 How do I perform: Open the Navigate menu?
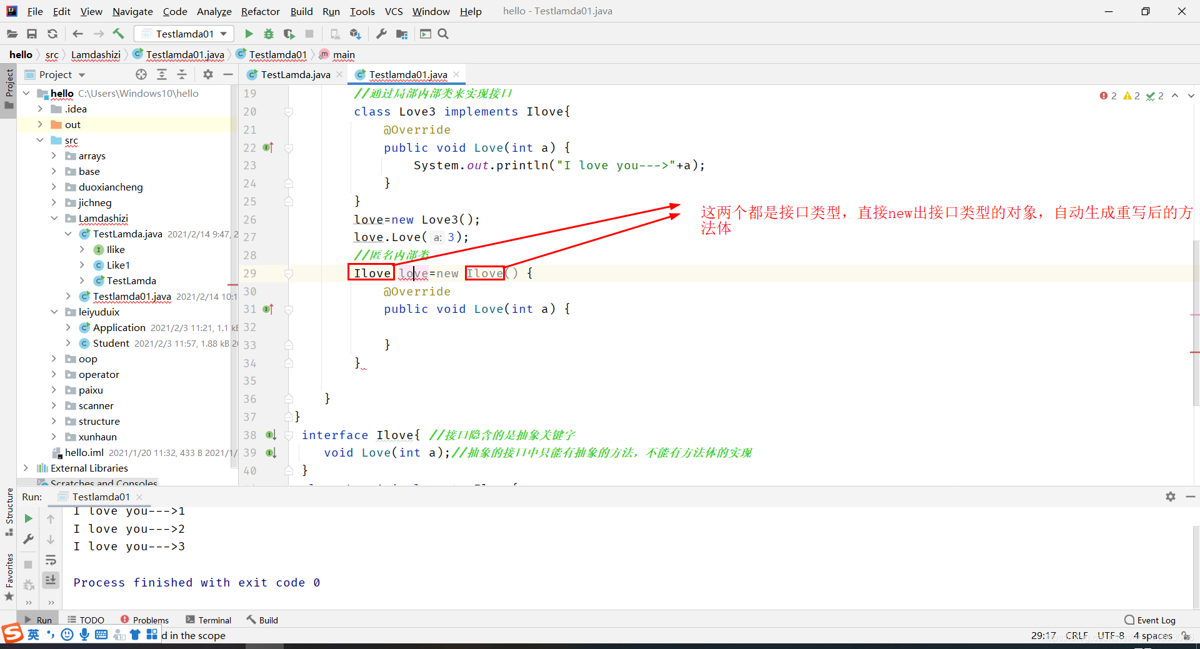tap(132, 11)
